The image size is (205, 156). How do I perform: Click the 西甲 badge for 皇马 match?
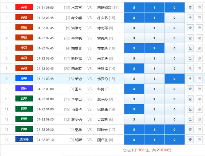click(x=24, y=129)
